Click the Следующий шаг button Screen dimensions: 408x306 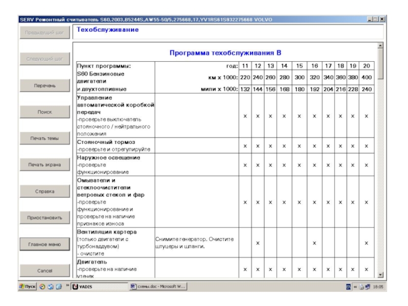click(45, 59)
